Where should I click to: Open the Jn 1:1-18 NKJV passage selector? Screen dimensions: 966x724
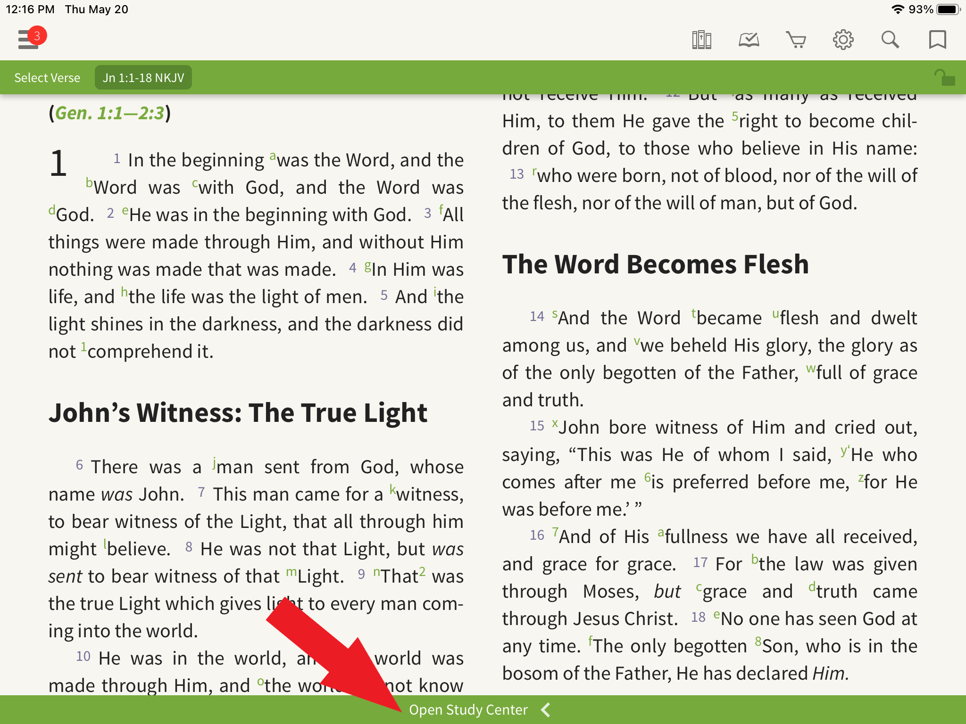coord(143,78)
